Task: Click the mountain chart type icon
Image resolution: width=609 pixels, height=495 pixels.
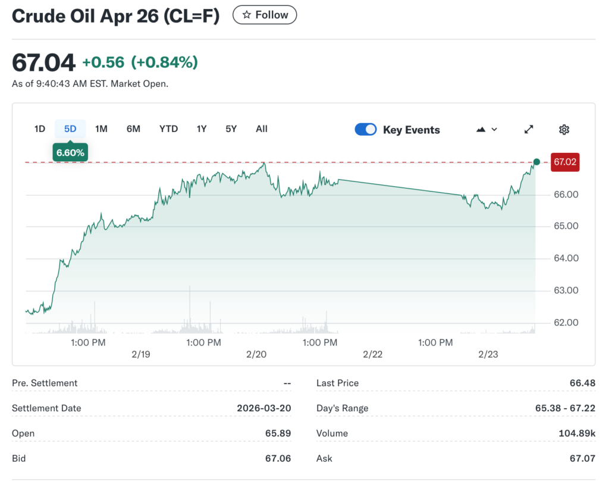Action: click(479, 129)
